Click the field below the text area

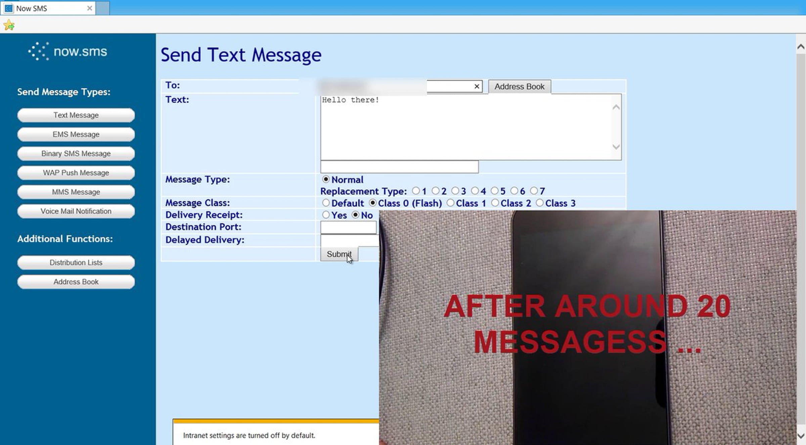(399, 166)
